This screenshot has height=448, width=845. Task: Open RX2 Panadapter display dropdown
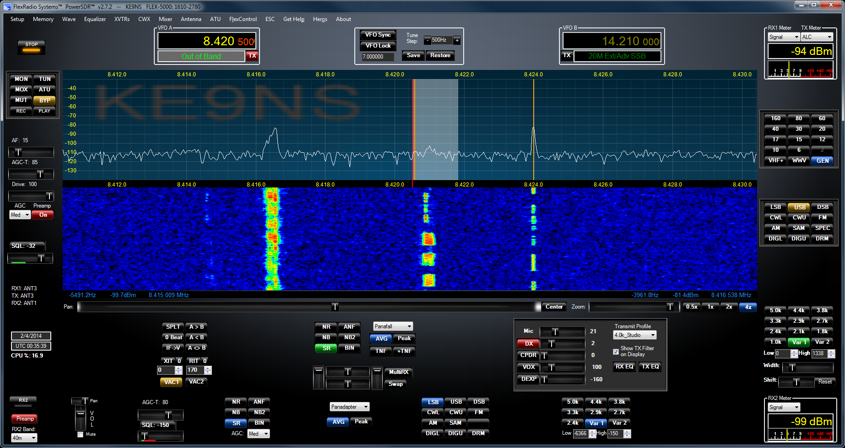coord(350,407)
